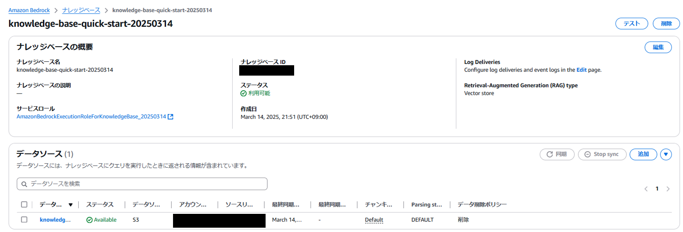683x232 pixels.
Task: Focus the データソースを検索 search field
Action: 142,184
